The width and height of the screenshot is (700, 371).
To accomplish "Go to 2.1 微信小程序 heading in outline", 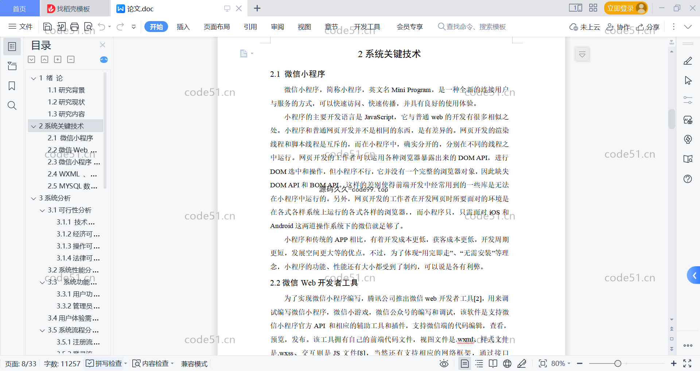I will tap(70, 138).
